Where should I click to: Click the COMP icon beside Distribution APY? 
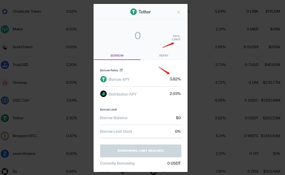104,94
